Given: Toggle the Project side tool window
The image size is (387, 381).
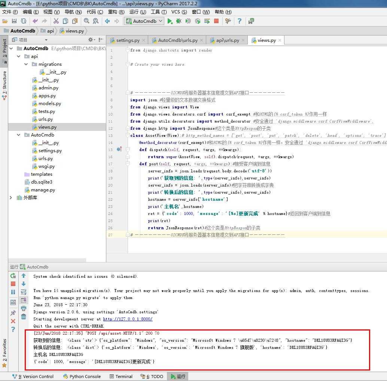Looking at the screenshot, I should coord(4,51).
